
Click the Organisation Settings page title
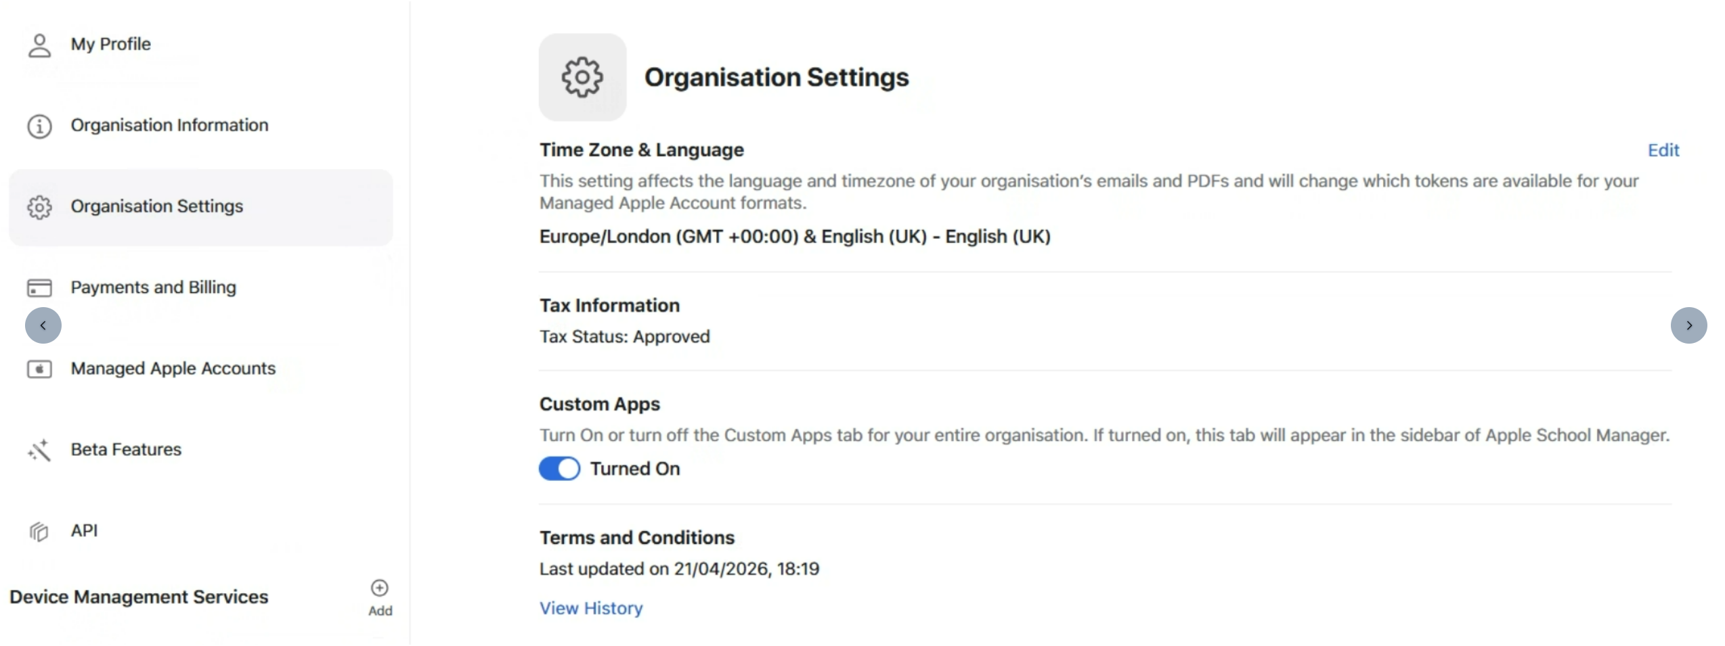pos(777,77)
